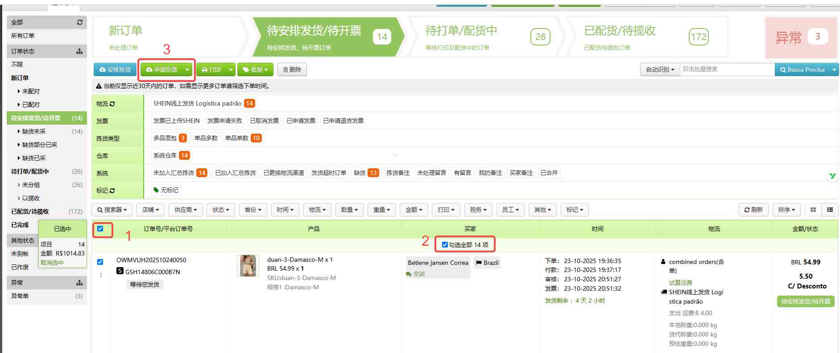Toggle the select-all header checkbox
840x353 pixels.
[100, 229]
